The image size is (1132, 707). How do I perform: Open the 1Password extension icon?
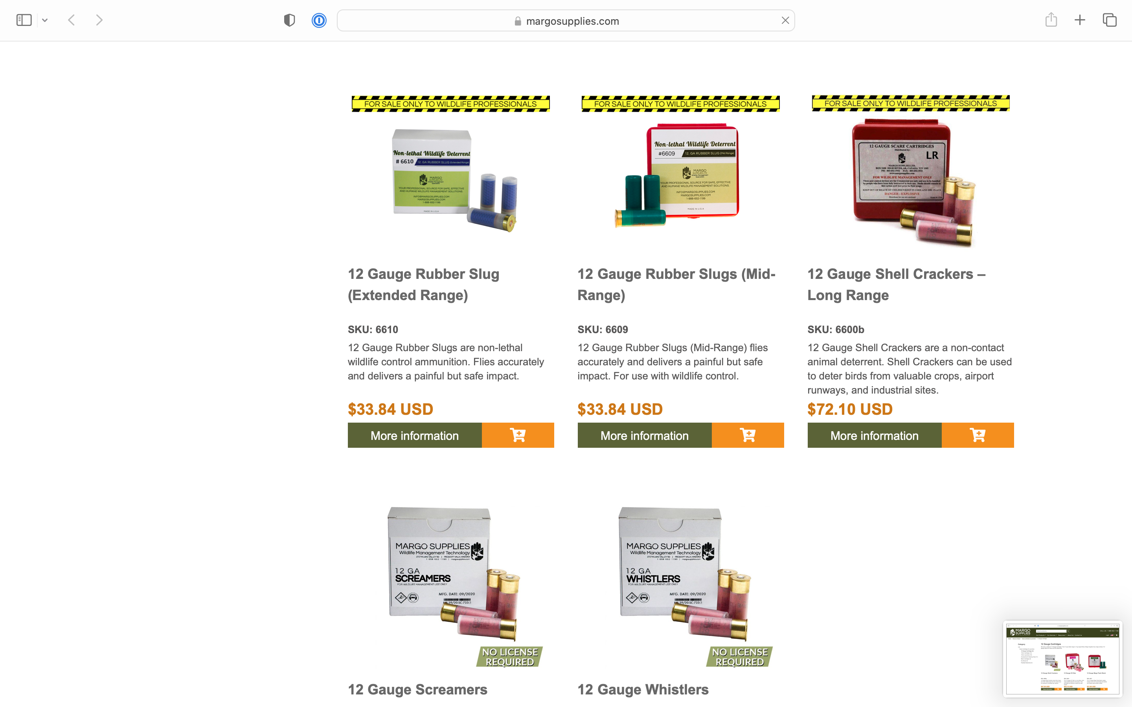(x=319, y=20)
